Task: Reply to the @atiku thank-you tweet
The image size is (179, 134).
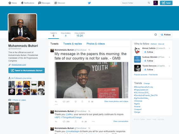Action: point(56,121)
